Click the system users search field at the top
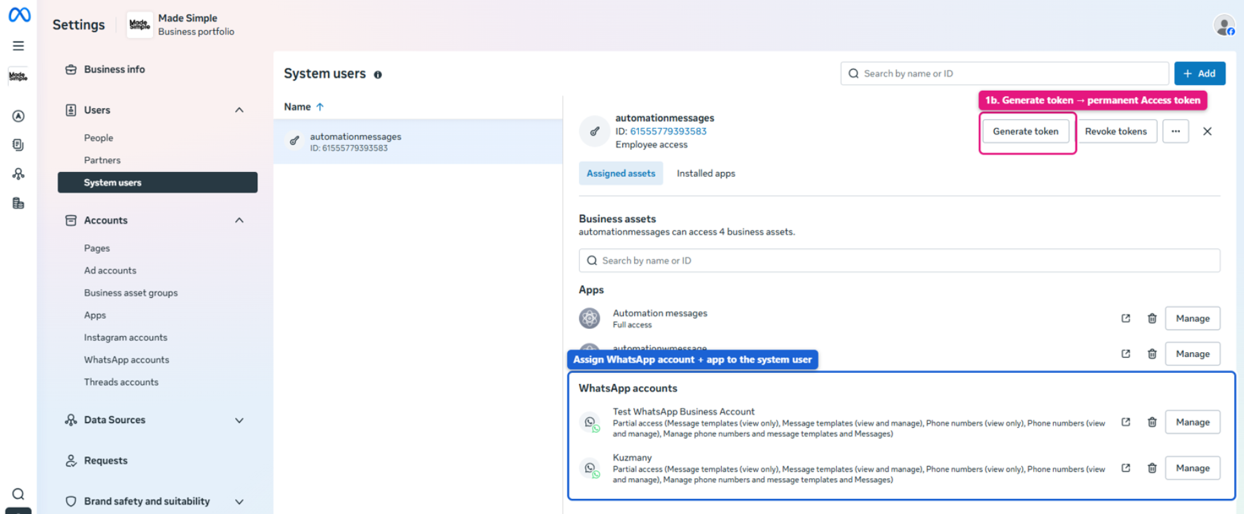Screen dimensions: 1244x514 coord(1004,74)
